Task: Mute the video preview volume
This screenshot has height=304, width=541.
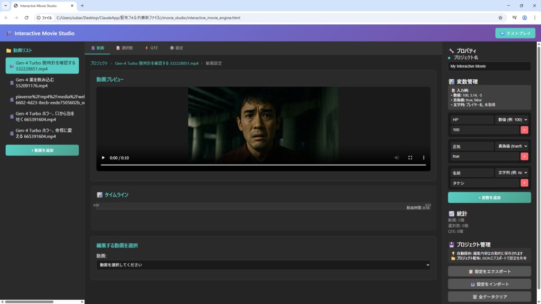Action: click(x=396, y=158)
